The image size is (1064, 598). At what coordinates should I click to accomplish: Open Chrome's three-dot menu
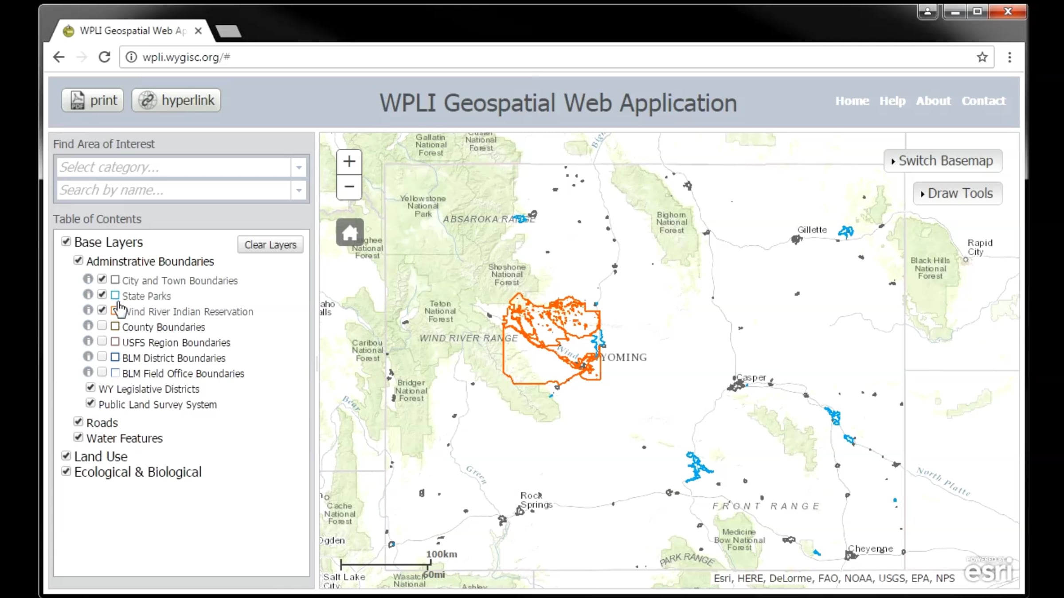pos(1009,57)
